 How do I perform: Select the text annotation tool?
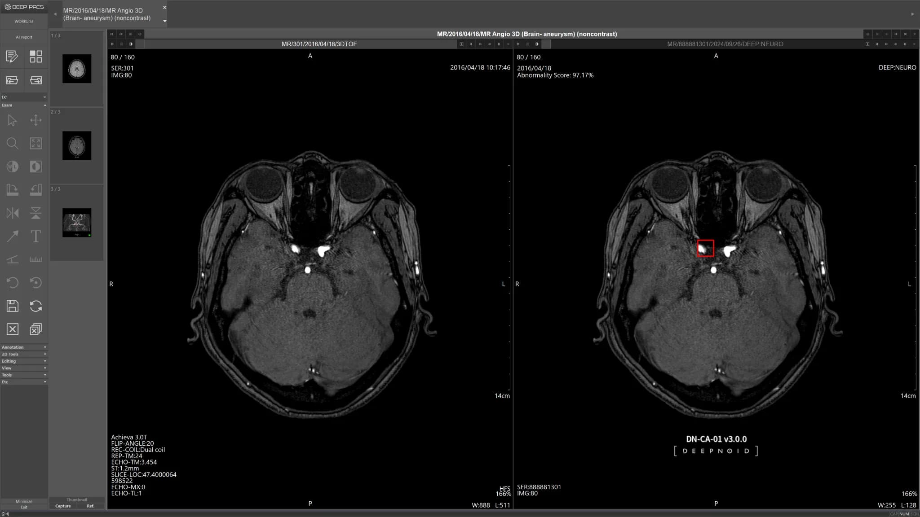click(x=36, y=236)
